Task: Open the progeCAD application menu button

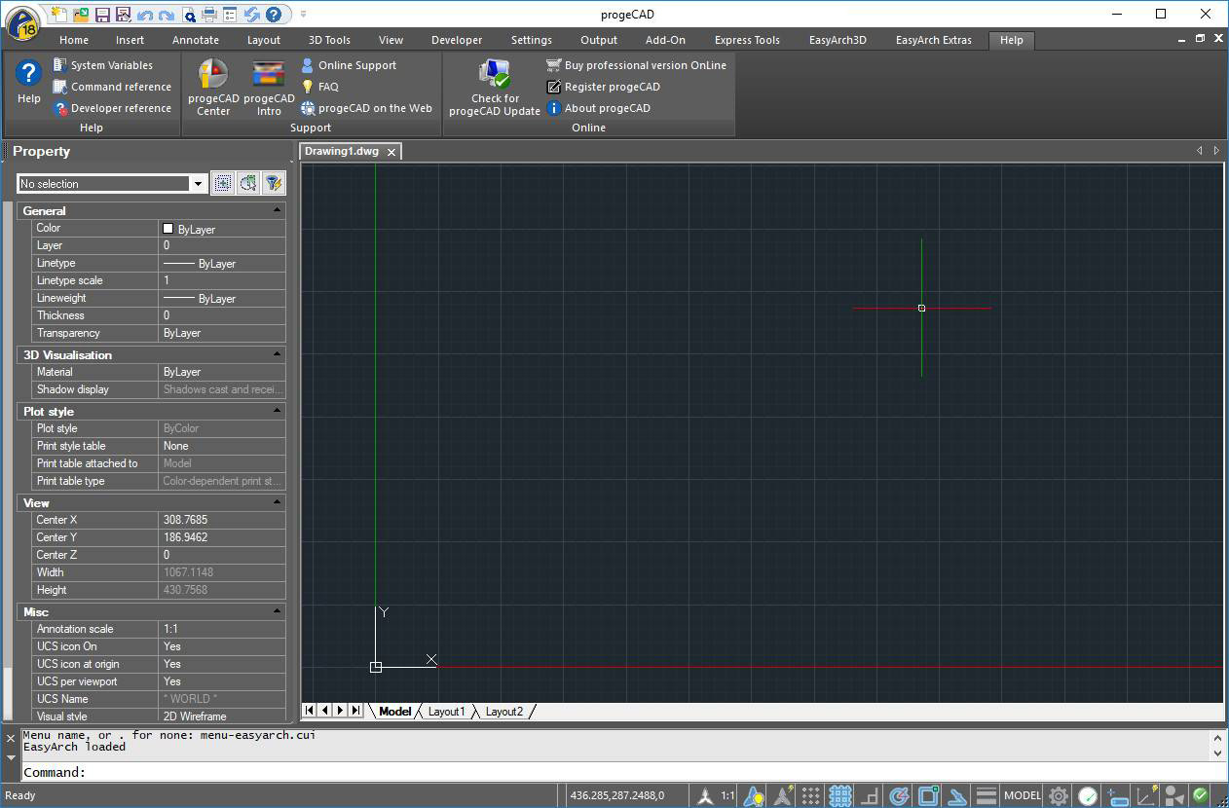Action: pyautogui.click(x=21, y=22)
